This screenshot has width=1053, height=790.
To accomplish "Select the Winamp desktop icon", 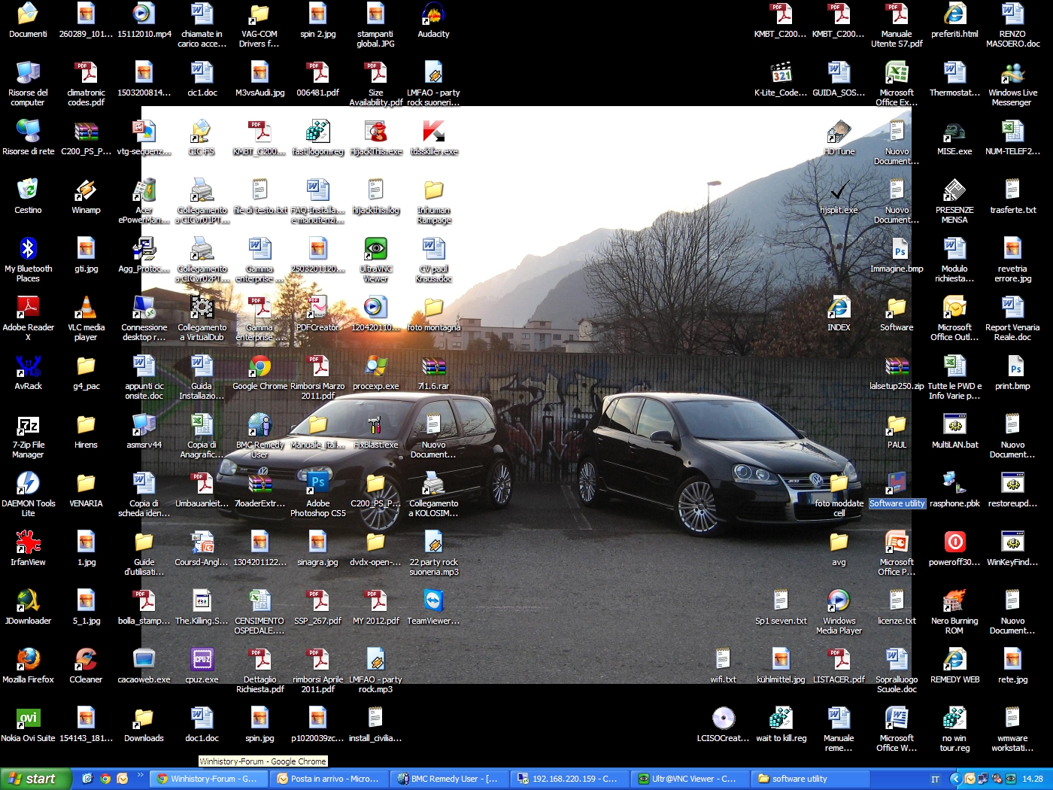I will (x=86, y=191).
